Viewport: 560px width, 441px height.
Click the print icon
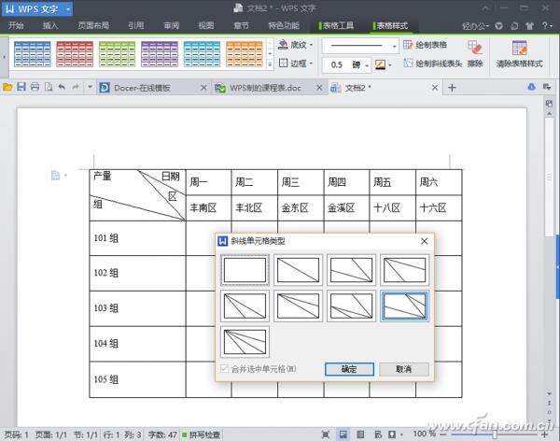(x=35, y=87)
